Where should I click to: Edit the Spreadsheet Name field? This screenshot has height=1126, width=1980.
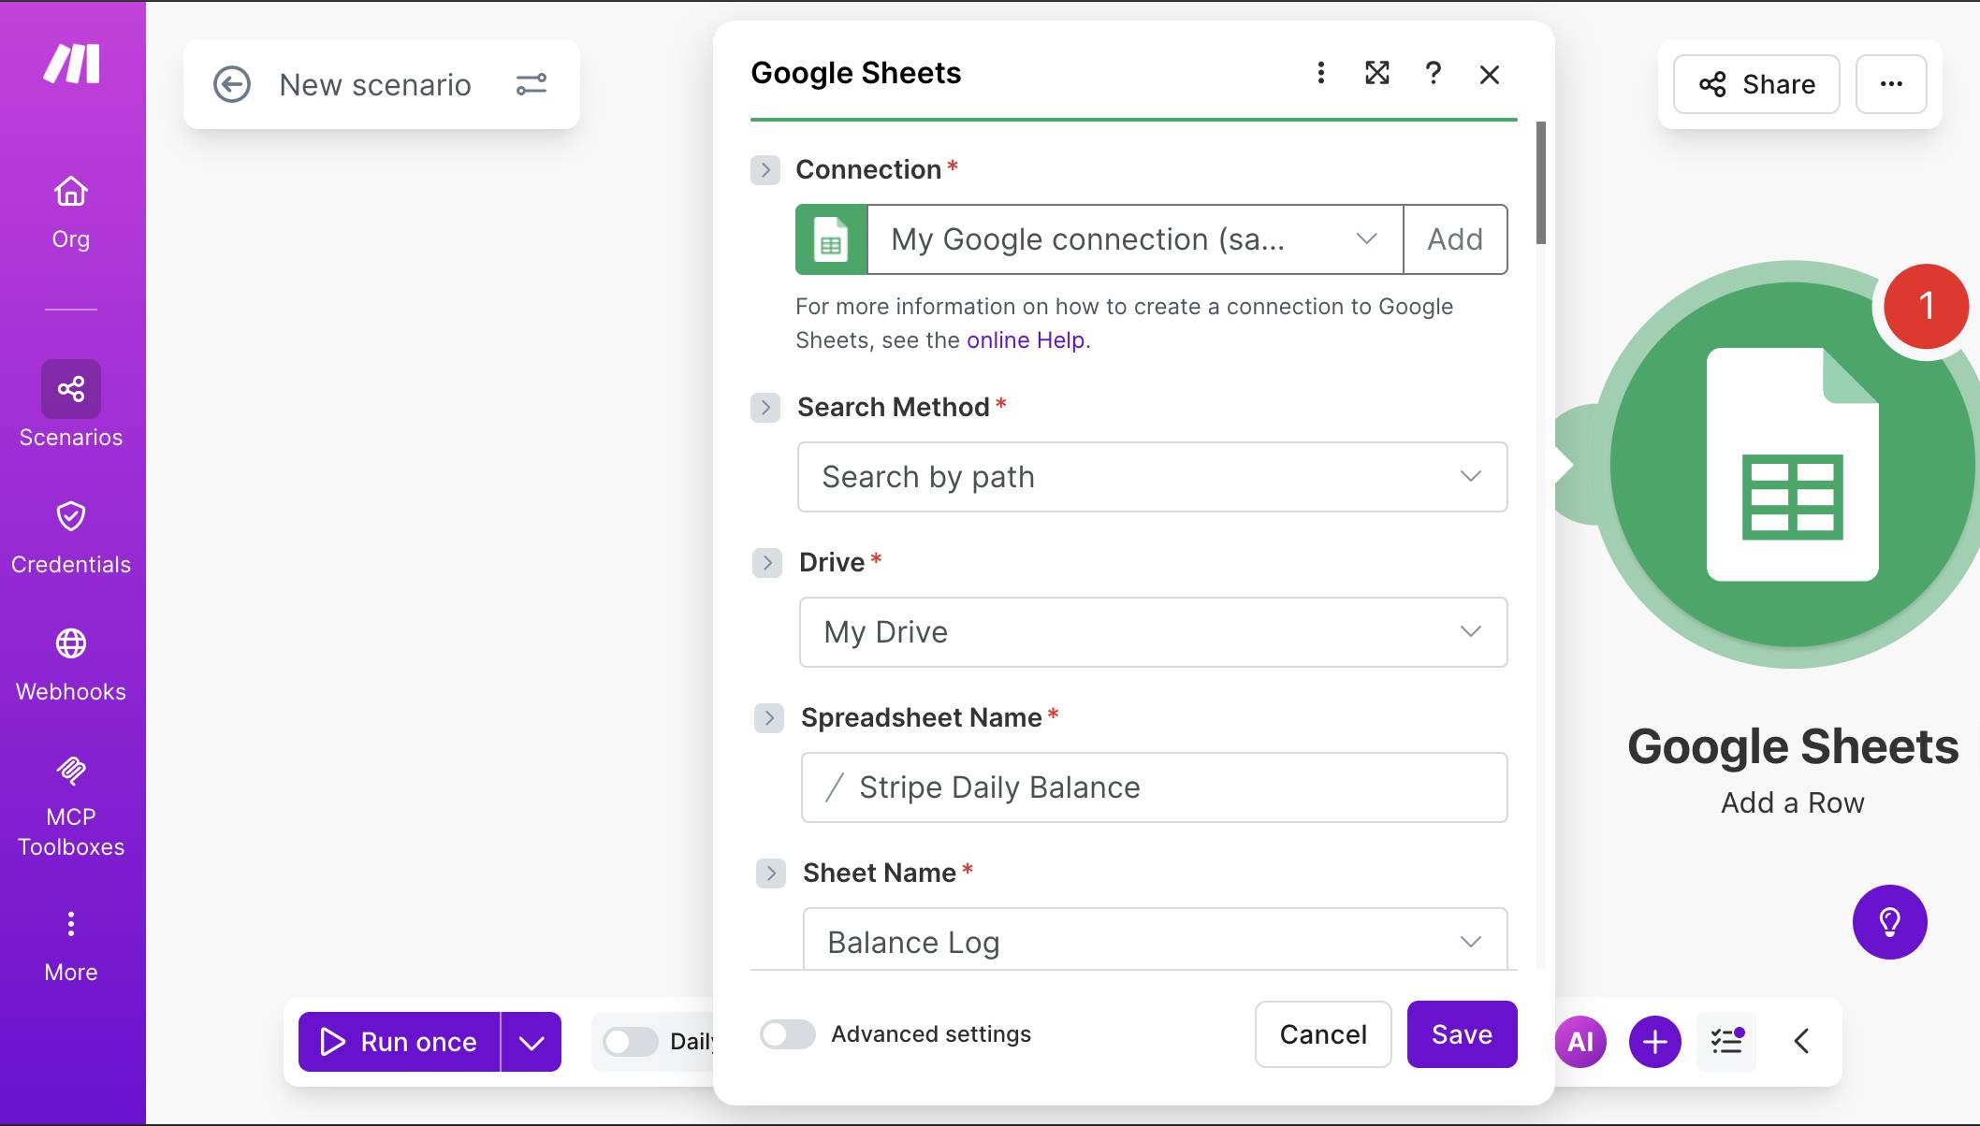click(1152, 787)
